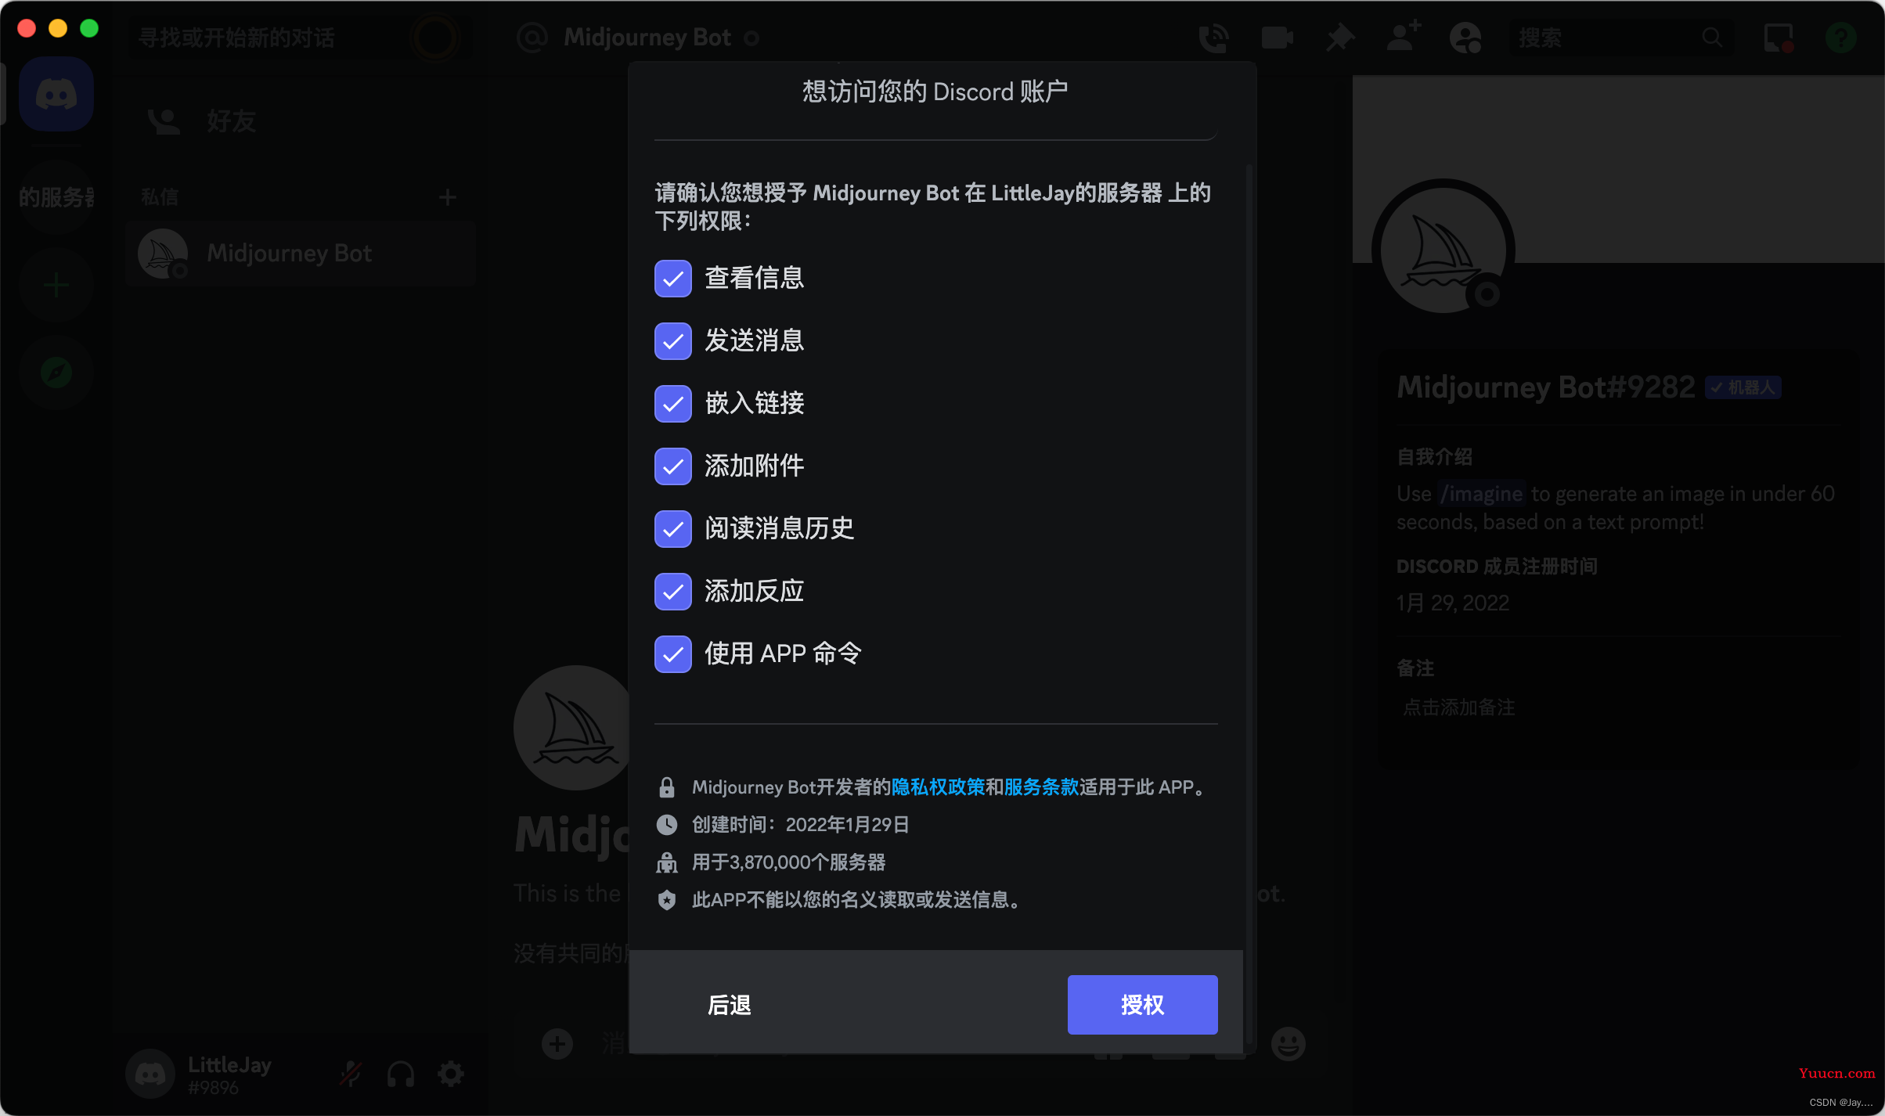The width and height of the screenshot is (1885, 1116).
Task: Select Midjourney Bot in direct messages list
Action: pos(301,254)
